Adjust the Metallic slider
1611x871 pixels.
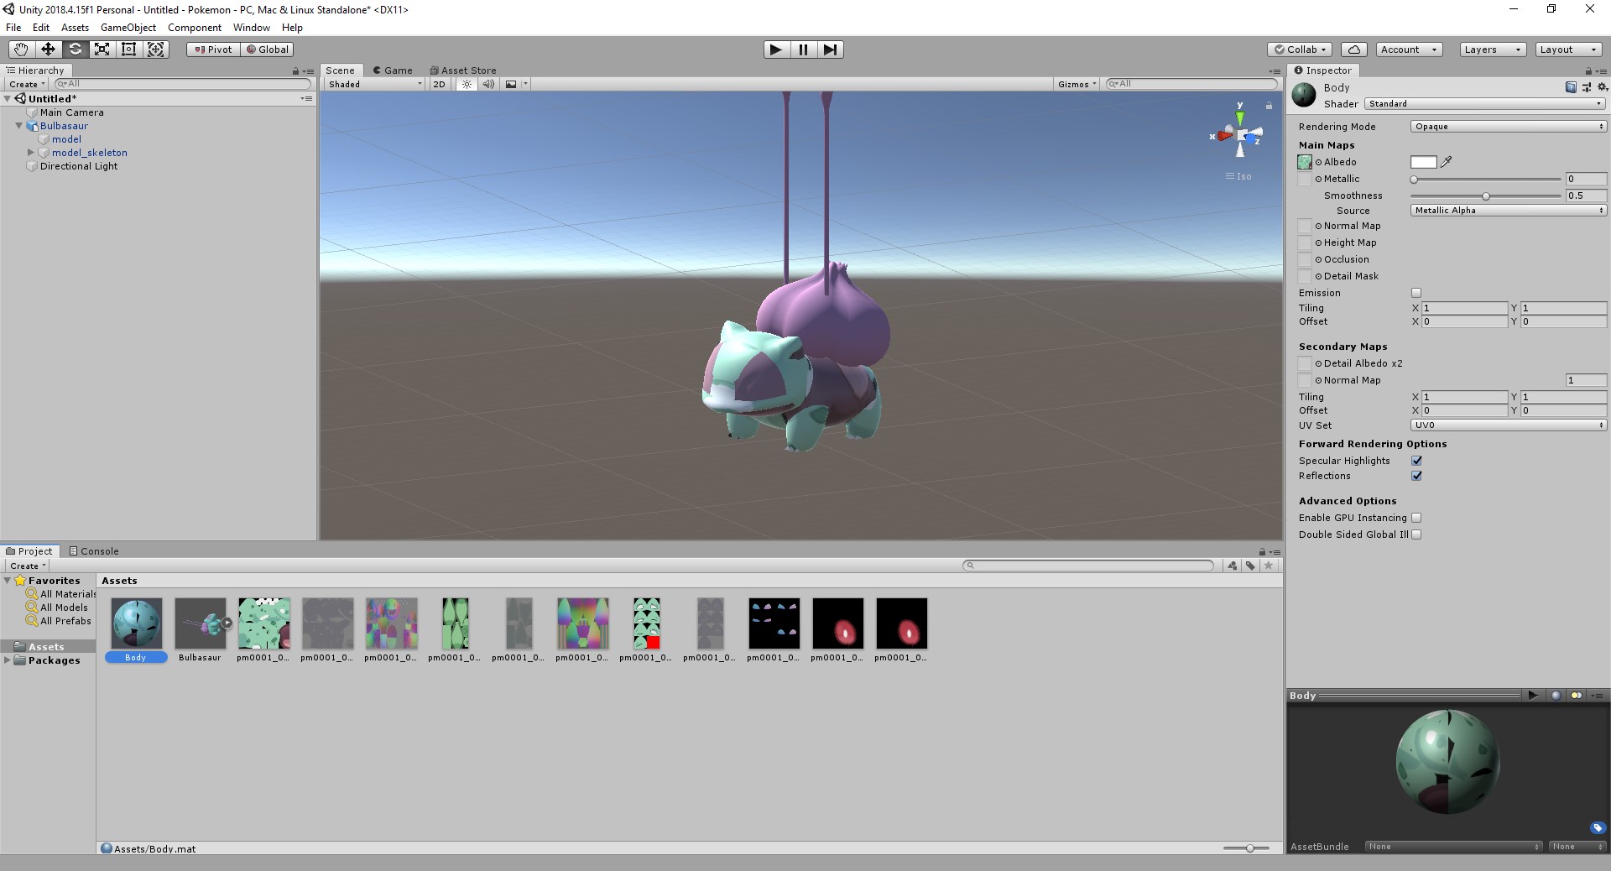1486,179
